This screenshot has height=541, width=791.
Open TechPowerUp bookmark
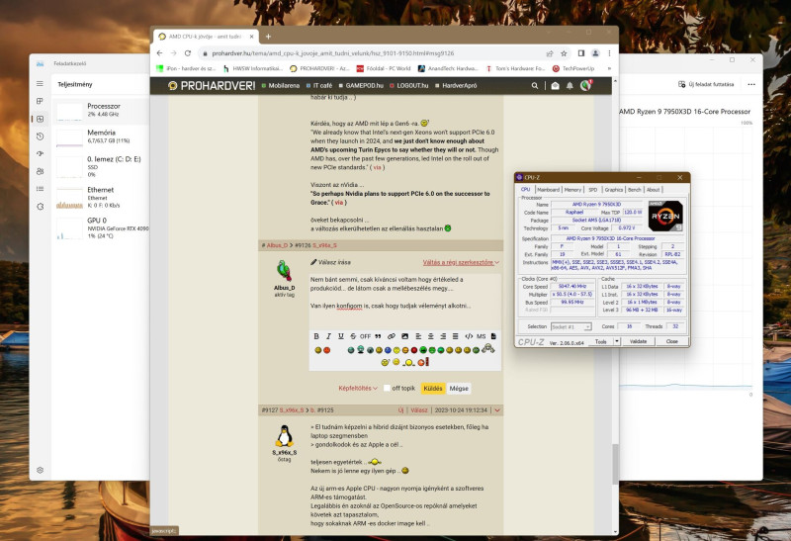tap(573, 68)
